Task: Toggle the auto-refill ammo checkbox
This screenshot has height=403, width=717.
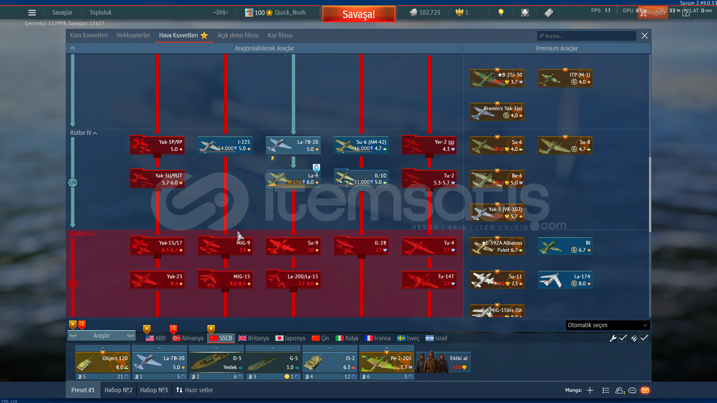Action: [644, 338]
